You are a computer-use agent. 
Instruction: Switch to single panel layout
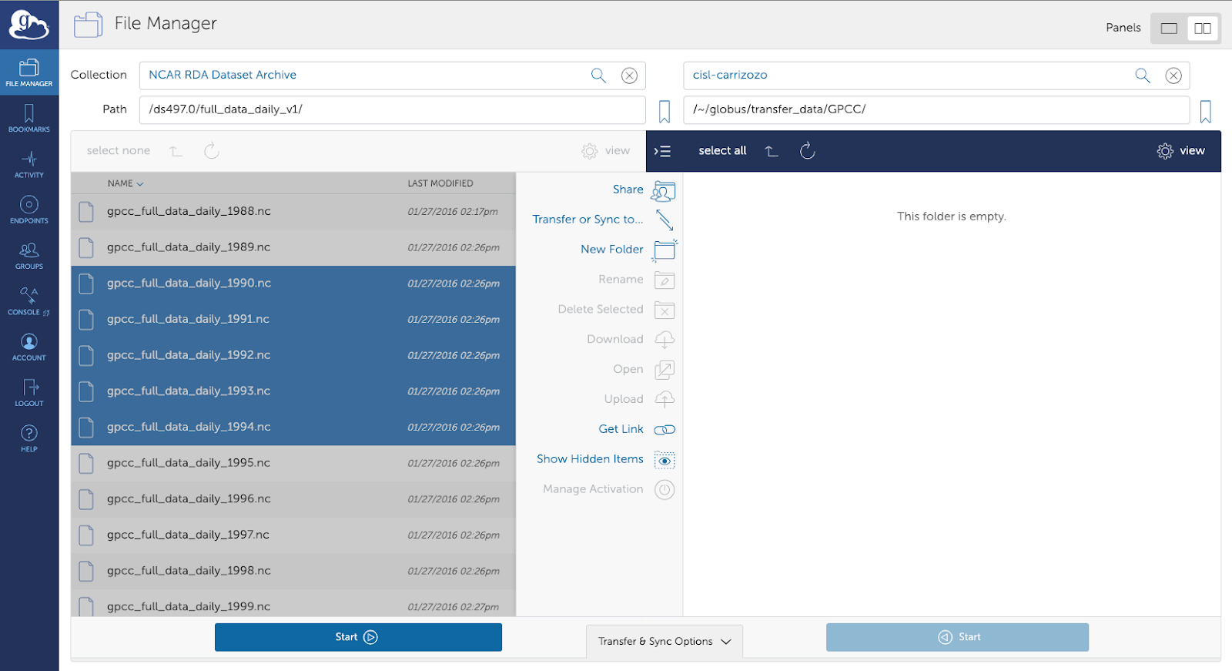tap(1169, 29)
